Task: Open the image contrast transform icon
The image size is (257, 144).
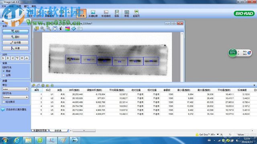Action: [x=61, y=28]
